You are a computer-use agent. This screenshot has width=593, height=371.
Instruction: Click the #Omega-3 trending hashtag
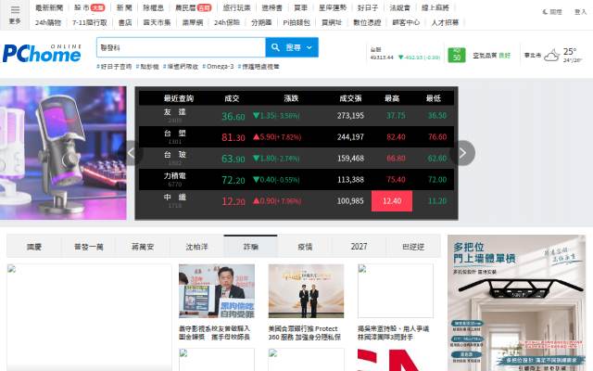click(218, 67)
